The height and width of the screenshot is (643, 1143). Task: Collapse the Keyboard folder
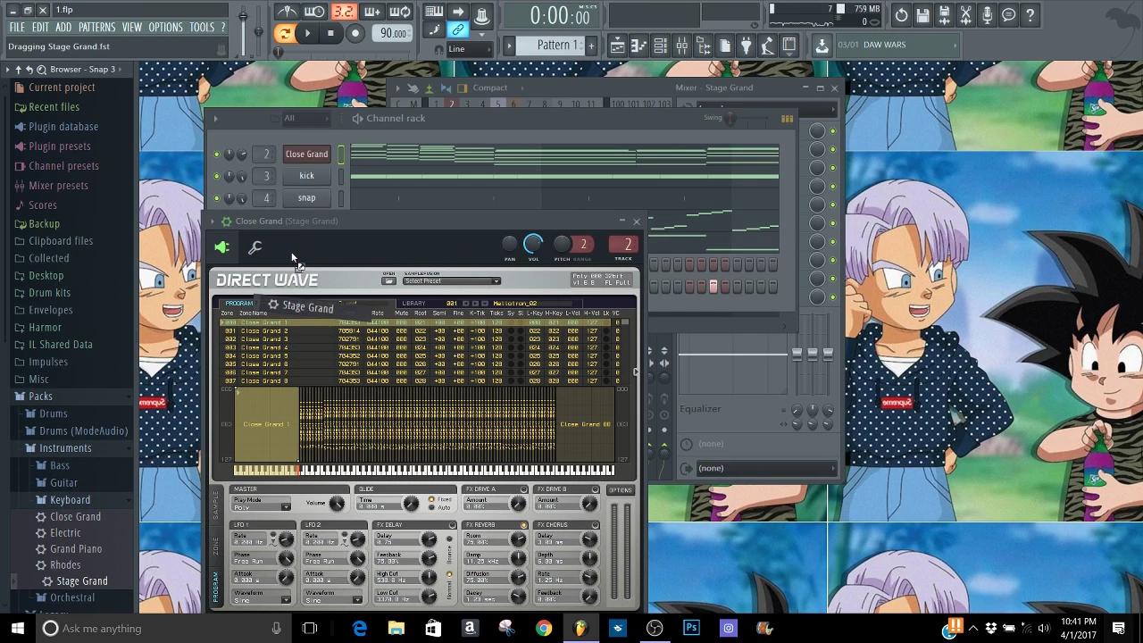(x=70, y=500)
